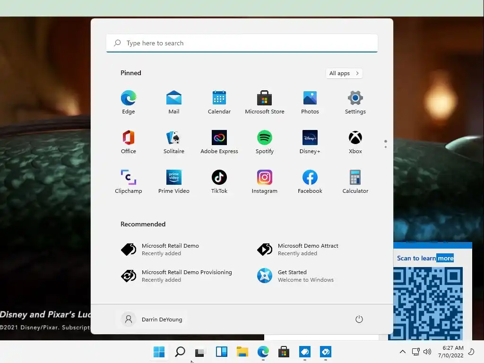Open the Calendar pinned app
Viewport: 484px width, 363px height.
(x=219, y=102)
